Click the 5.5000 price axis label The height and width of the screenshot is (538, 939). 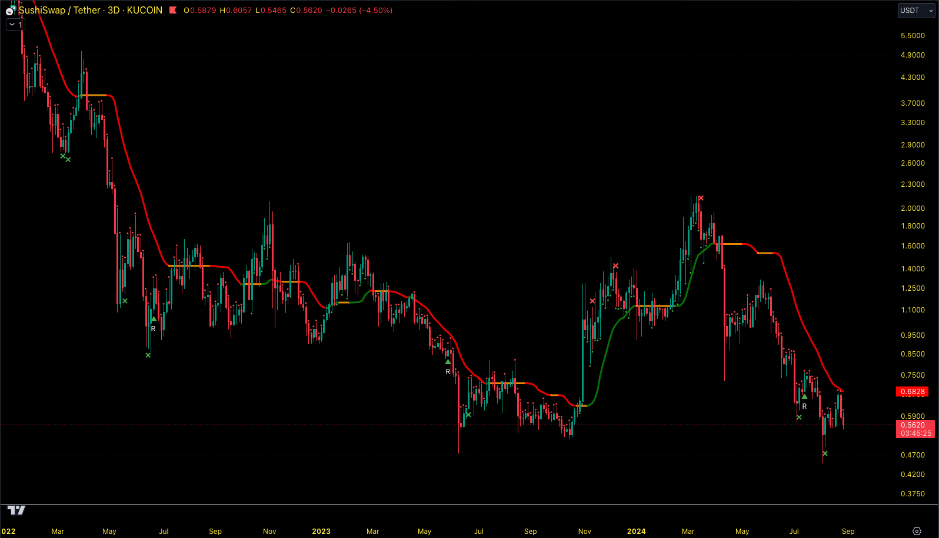coord(913,36)
